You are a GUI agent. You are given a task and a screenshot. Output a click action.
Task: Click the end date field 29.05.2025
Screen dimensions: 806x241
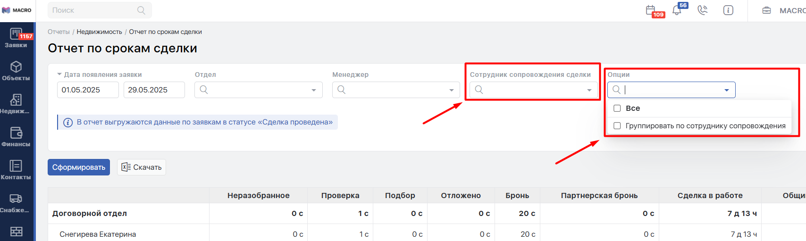pyautogui.click(x=154, y=90)
